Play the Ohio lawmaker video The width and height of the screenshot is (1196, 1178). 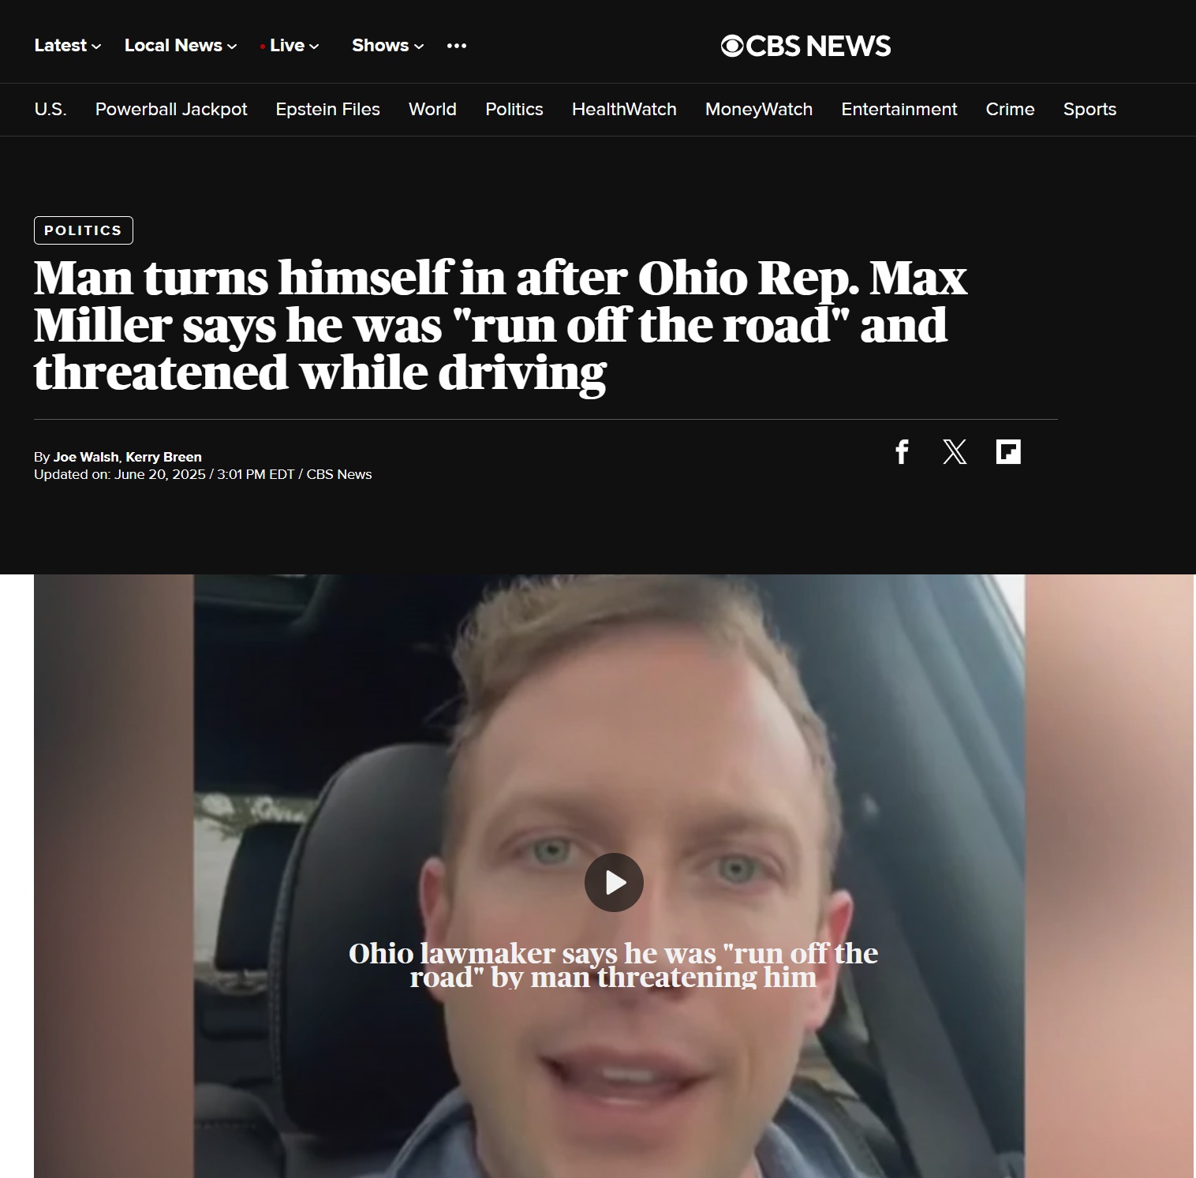pyautogui.click(x=614, y=882)
